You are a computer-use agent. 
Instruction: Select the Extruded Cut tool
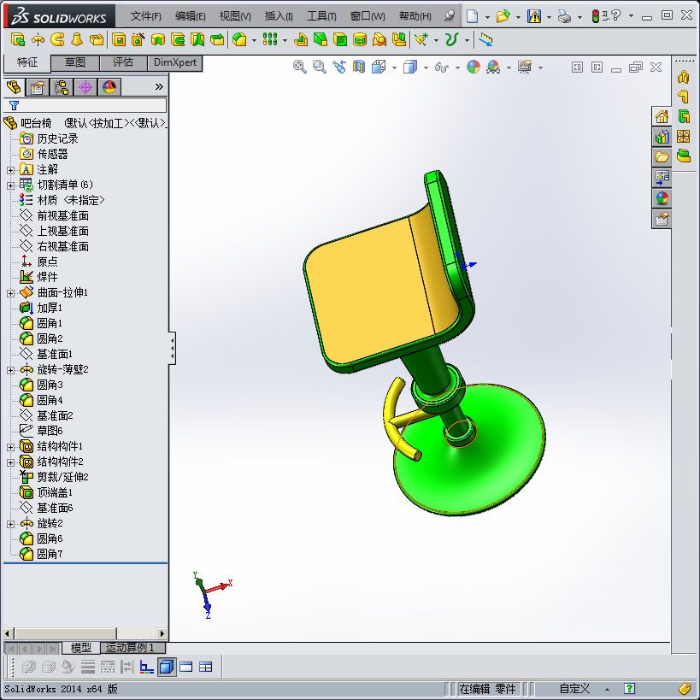coord(119,39)
